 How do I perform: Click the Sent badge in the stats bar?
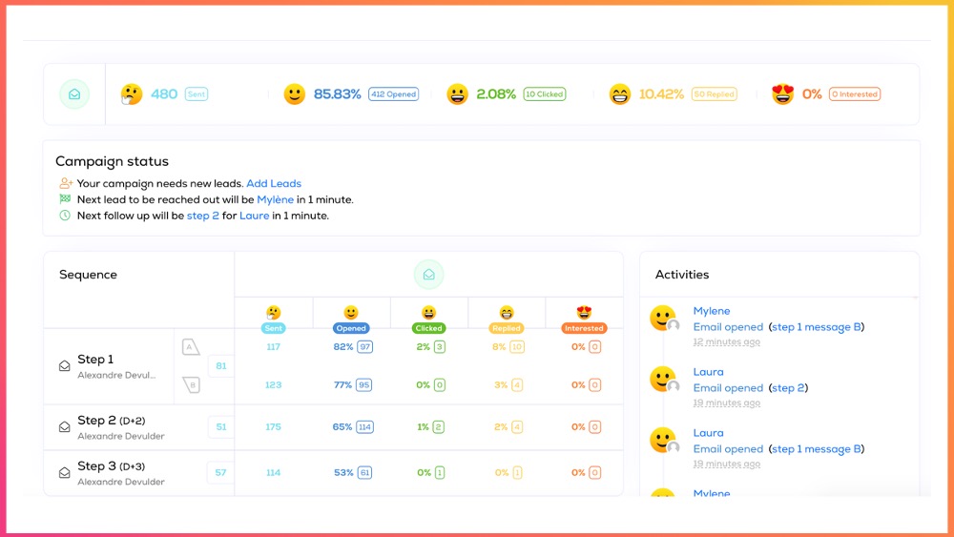[197, 94]
